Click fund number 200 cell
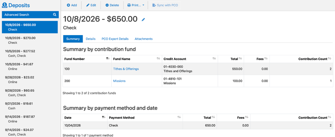 (87, 81)
